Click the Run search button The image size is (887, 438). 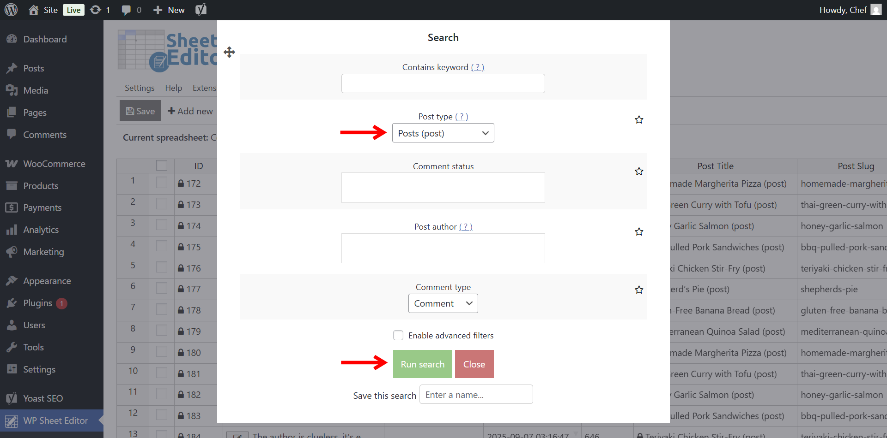pos(423,364)
